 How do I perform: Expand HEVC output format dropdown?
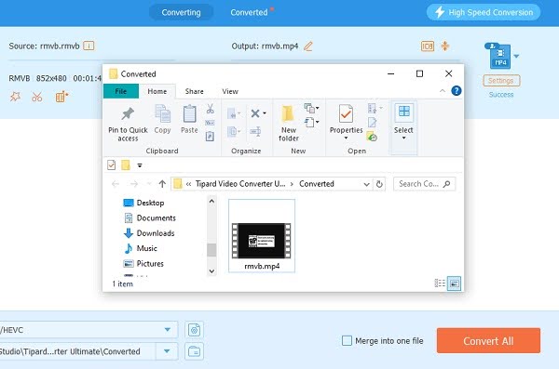pos(167,330)
